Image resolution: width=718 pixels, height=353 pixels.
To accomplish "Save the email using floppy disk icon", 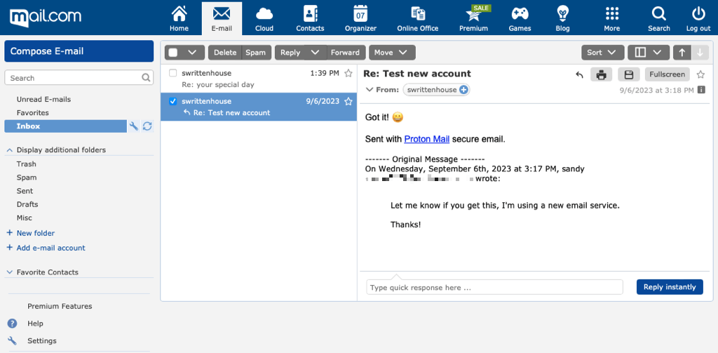I will [629, 74].
